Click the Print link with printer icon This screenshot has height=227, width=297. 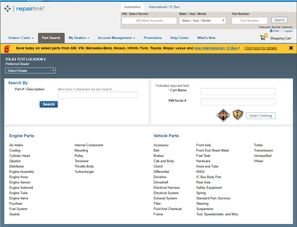(274, 31)
